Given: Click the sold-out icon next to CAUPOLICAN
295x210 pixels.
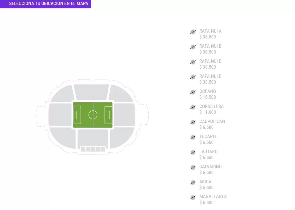Looking at the screenshot, I should coord(193,122).
